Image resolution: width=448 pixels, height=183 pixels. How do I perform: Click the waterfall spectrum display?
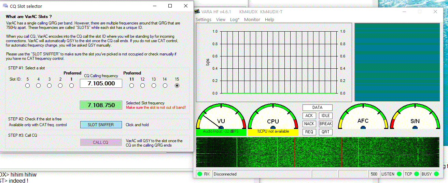pyautogui.click(x=318, y=152)
